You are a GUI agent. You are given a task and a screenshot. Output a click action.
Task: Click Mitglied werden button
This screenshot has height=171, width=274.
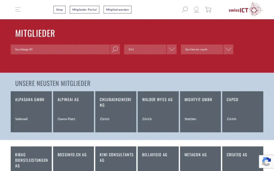(x=117, y=10)
